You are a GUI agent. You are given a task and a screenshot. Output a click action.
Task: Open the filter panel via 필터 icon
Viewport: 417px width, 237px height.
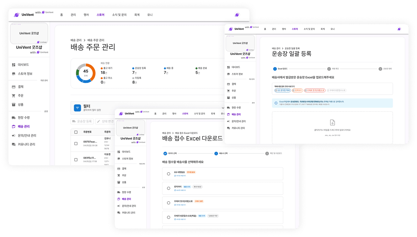(77, 108)
